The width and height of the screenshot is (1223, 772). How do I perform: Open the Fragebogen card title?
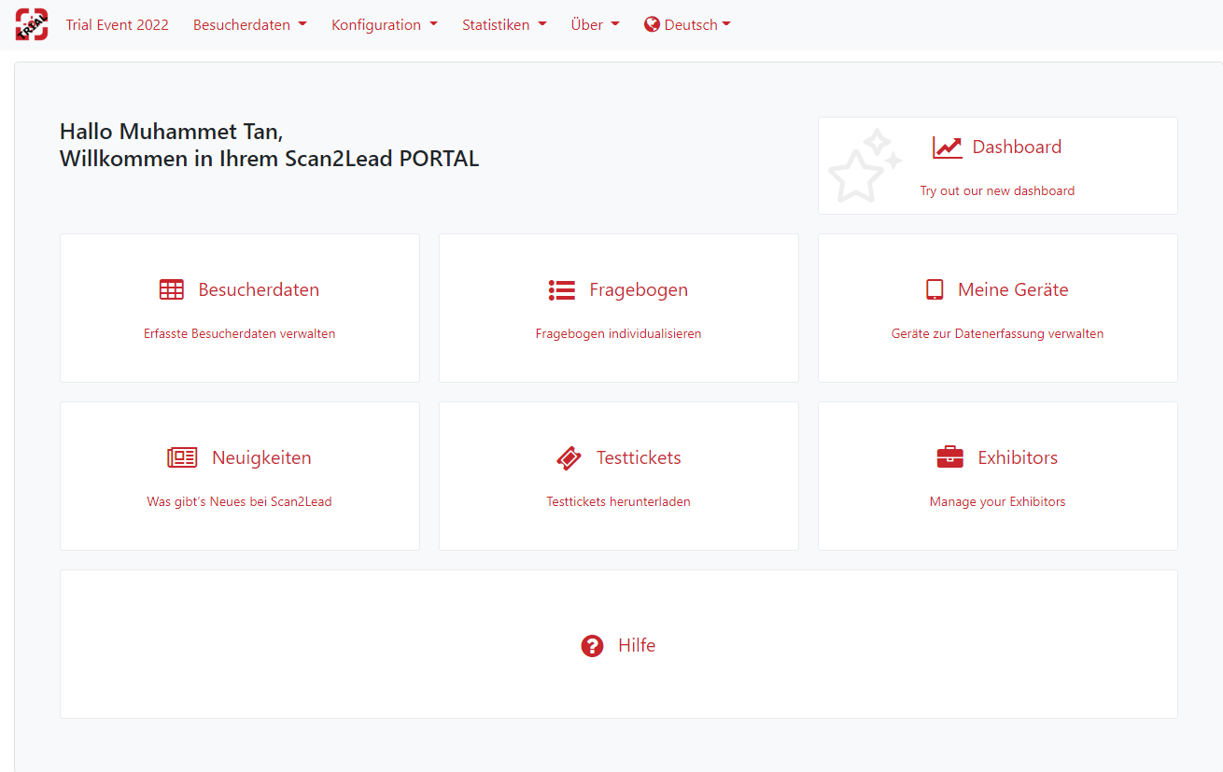639,290
